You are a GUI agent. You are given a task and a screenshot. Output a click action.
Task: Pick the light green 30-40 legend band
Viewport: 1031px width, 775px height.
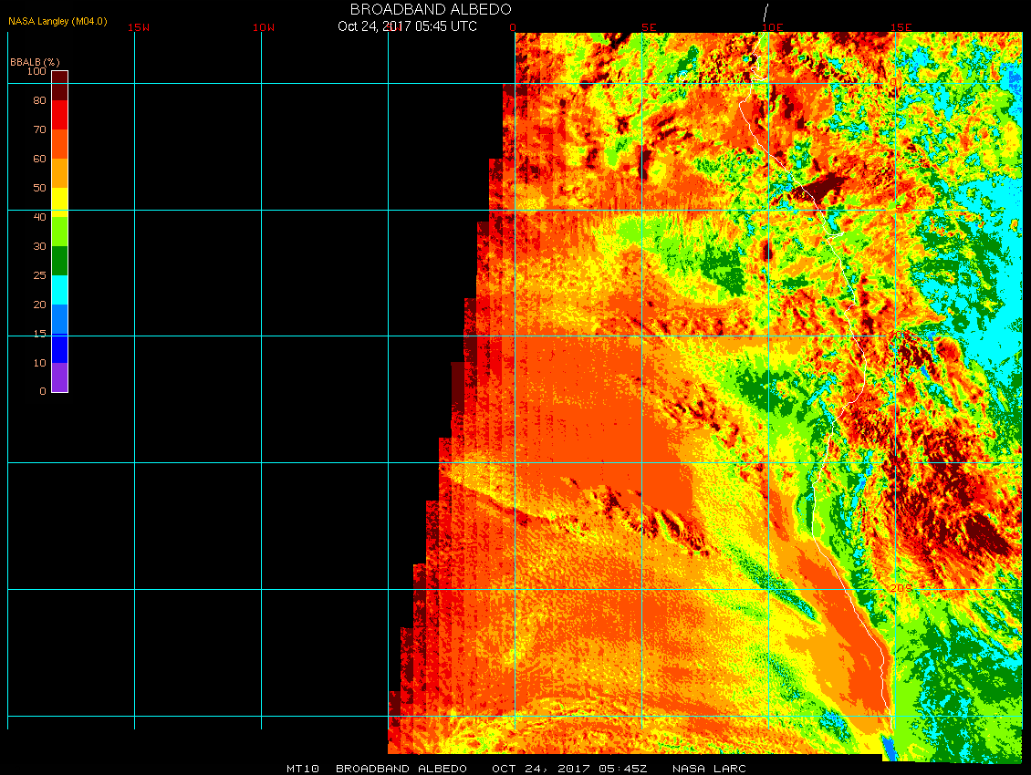point(60,232)
